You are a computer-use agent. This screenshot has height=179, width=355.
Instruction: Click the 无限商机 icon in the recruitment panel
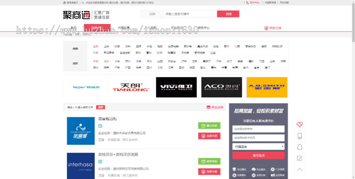point(234,175)
